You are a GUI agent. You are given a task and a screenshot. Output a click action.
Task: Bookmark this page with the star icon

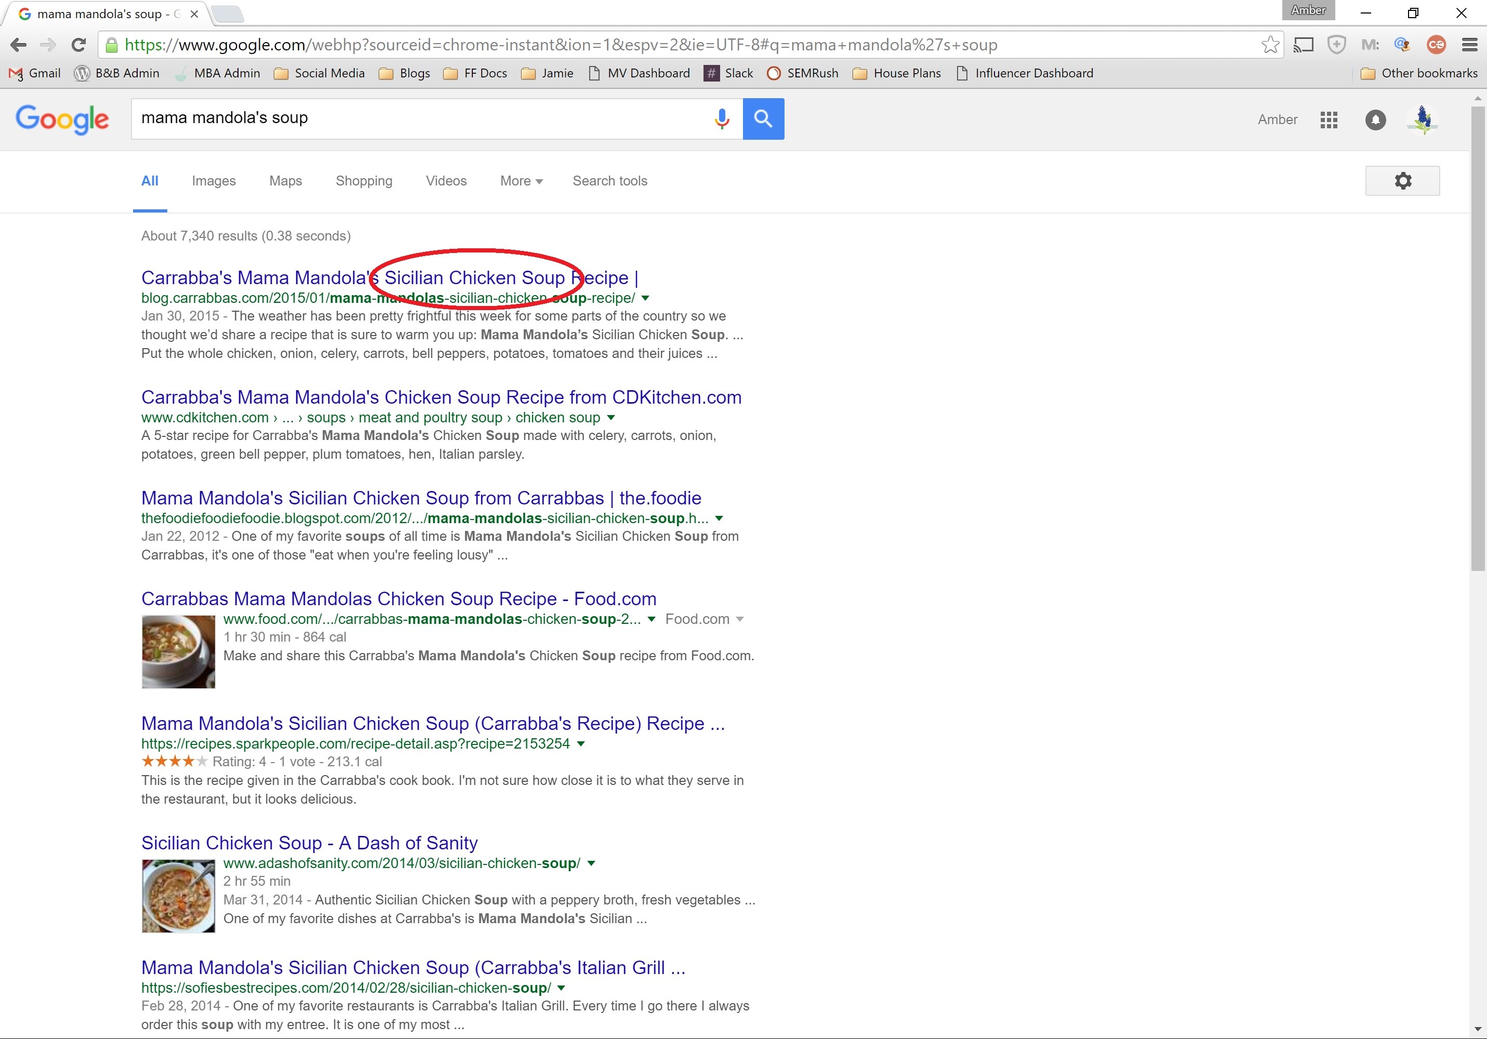pyautogui.click(x=1270, y=45)
